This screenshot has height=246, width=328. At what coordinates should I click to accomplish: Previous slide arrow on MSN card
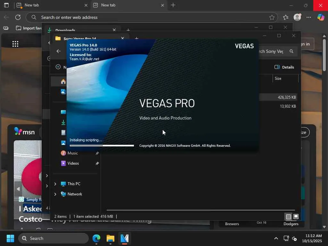[18, 189]
